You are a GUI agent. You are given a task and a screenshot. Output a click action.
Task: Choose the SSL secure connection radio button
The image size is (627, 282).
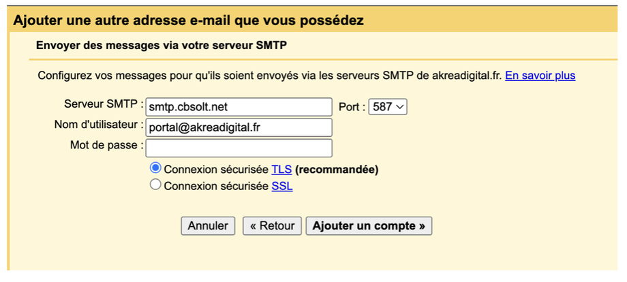(155, 185)
